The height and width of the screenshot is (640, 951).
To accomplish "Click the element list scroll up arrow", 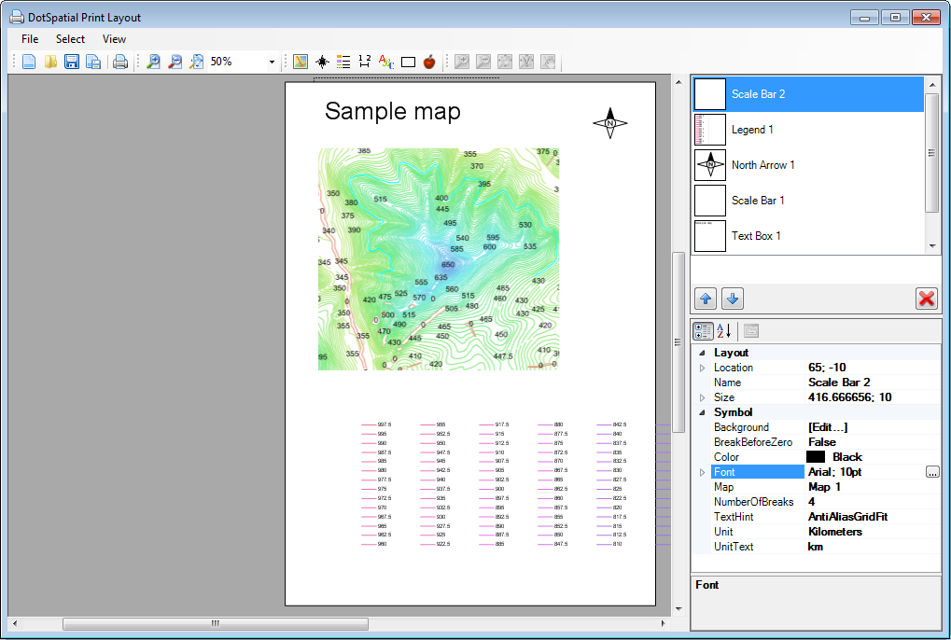I will [932, 84].
